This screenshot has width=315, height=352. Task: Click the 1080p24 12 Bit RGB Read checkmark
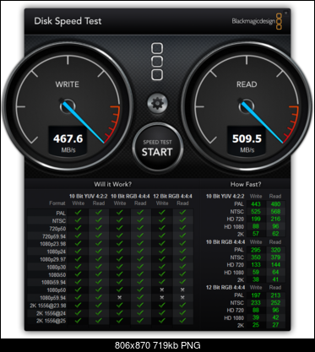[182, 251]
